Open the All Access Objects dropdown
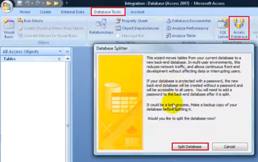The image size is (258, 162). tap(60, 51)
